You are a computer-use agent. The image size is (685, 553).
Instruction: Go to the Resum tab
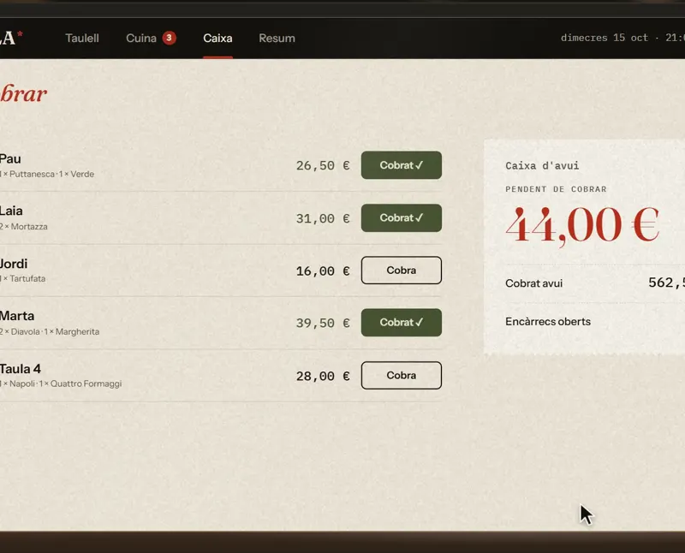click(277, 39)
